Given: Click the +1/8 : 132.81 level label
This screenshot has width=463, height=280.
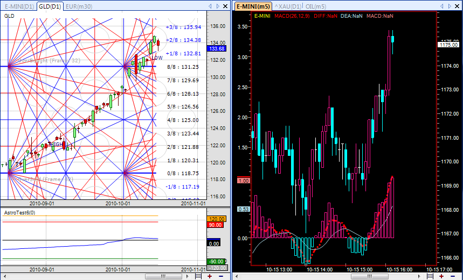Looking at the screenshot, I should (x=183, y=54).
